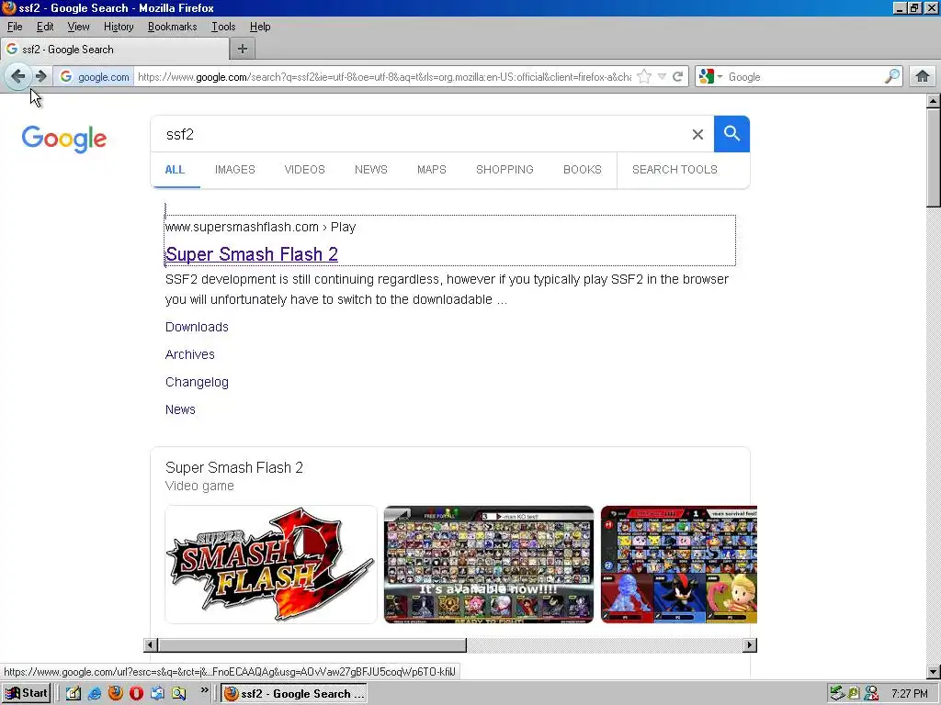The height and width of the screenshot is (705, 941).
Task: Click the ssf2 - Google Search taskbar button
Action: pyautogui.click(x=294, y=693)
